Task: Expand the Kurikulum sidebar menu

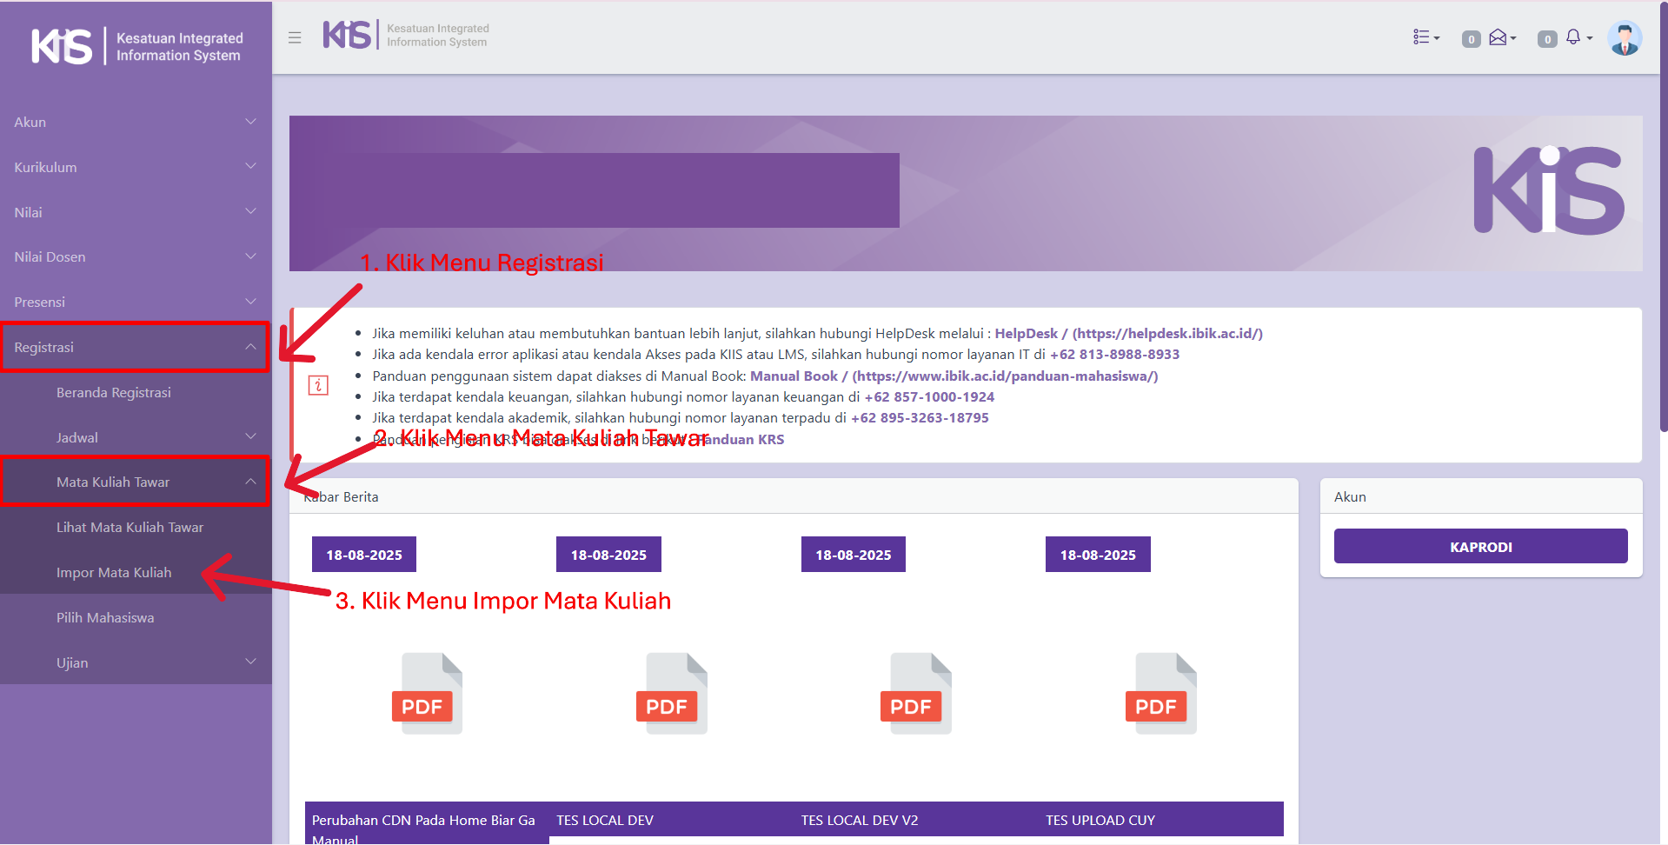Action: (135, 167)
